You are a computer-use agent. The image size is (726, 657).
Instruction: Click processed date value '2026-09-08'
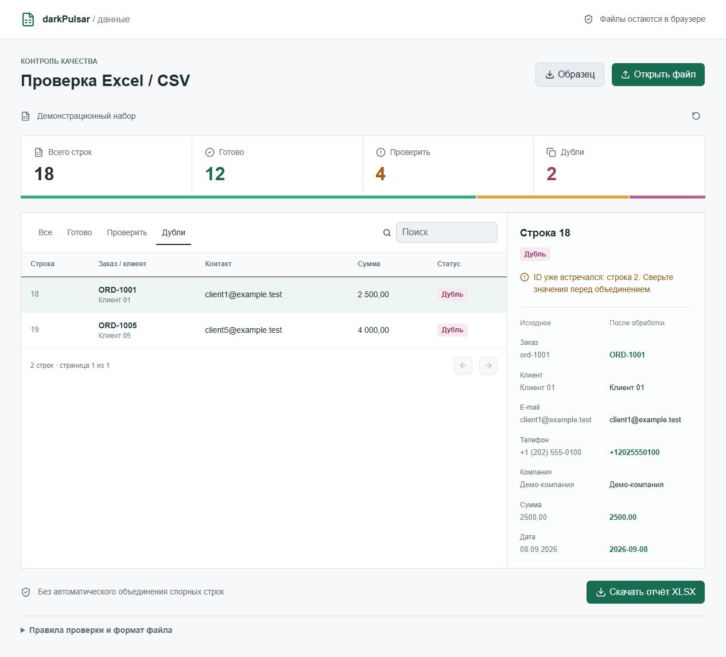click(x=628, y=549)
